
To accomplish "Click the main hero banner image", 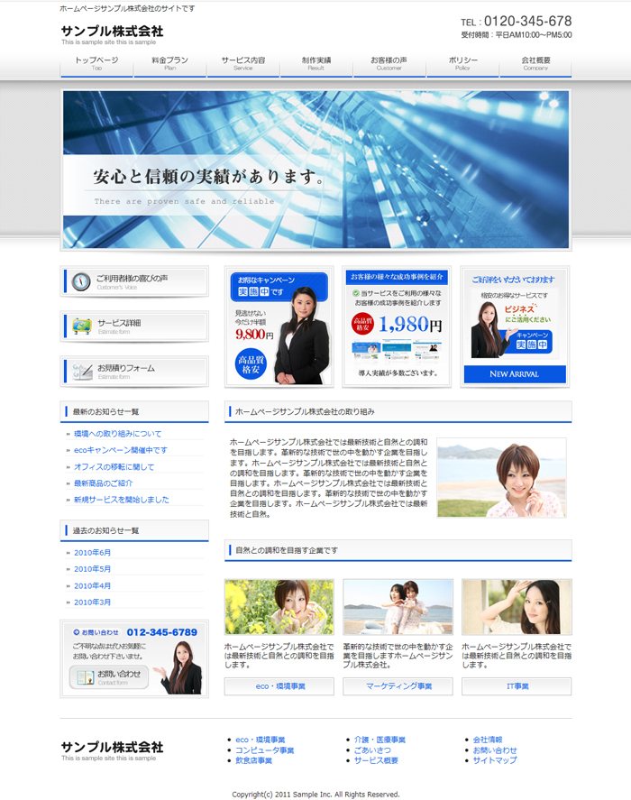I will (315, 170).
